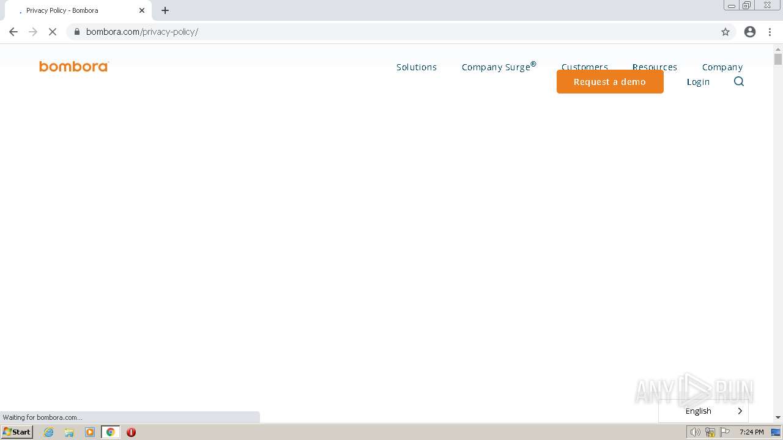Click the network tray icon
783x440 pixels.
(x=710, y=432)
